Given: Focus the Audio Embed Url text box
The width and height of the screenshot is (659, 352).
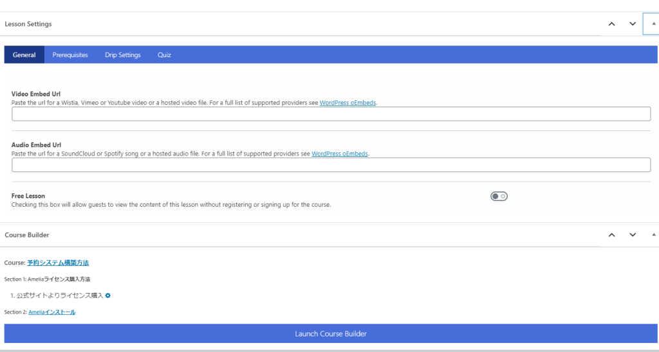Looking at the screenshot, I should click(331, 165).
